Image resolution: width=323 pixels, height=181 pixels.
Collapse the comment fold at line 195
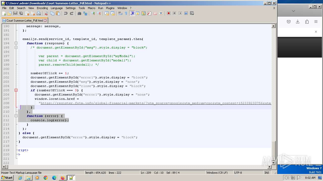[x=16, y=48]
